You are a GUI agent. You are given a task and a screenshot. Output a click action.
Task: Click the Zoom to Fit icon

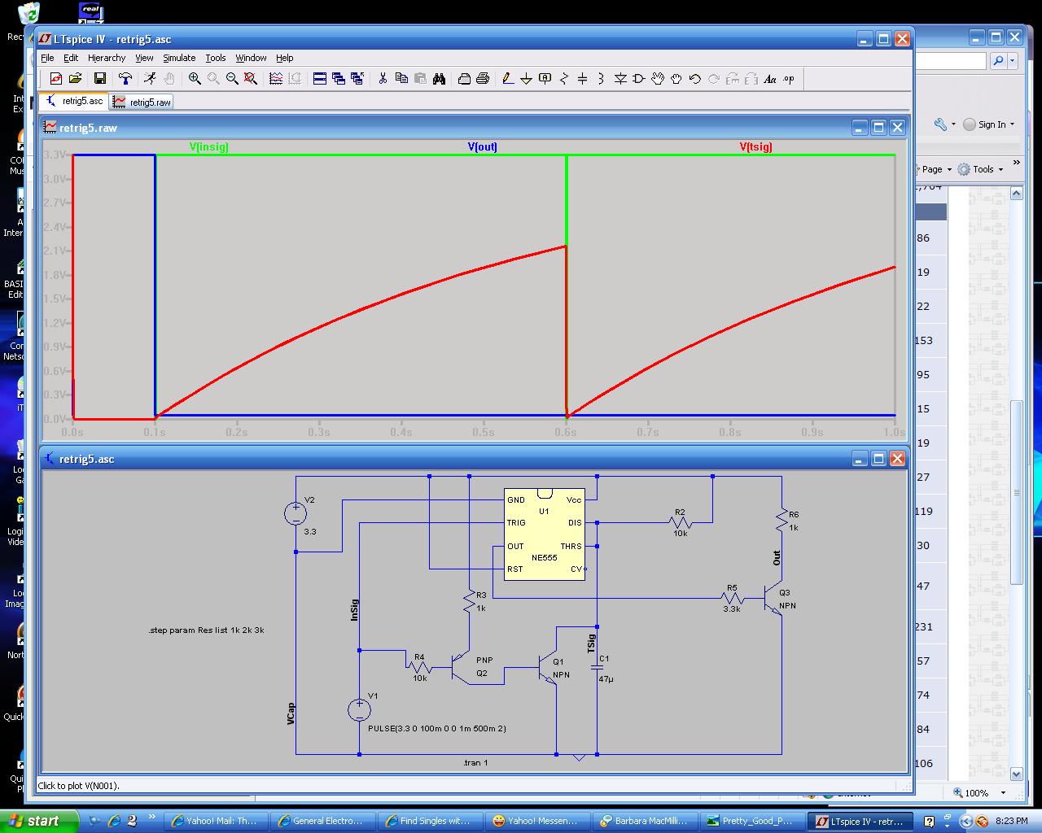pos(251,79)
